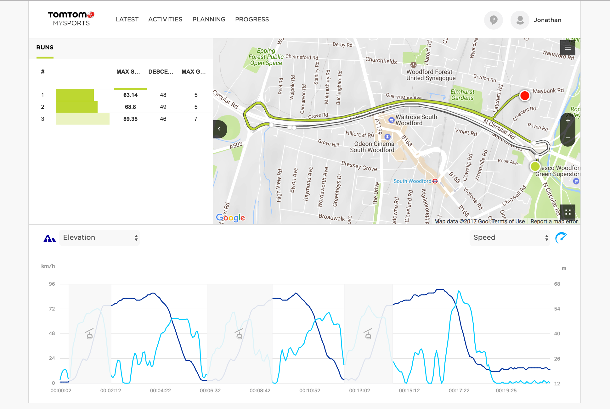Zoom in on the map
Screen dimensions: 610x409
click(568, 121)
